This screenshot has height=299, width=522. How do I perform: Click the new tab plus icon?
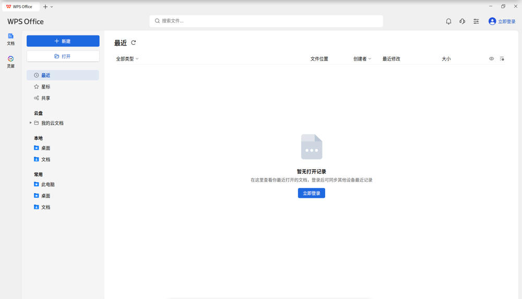45,7
